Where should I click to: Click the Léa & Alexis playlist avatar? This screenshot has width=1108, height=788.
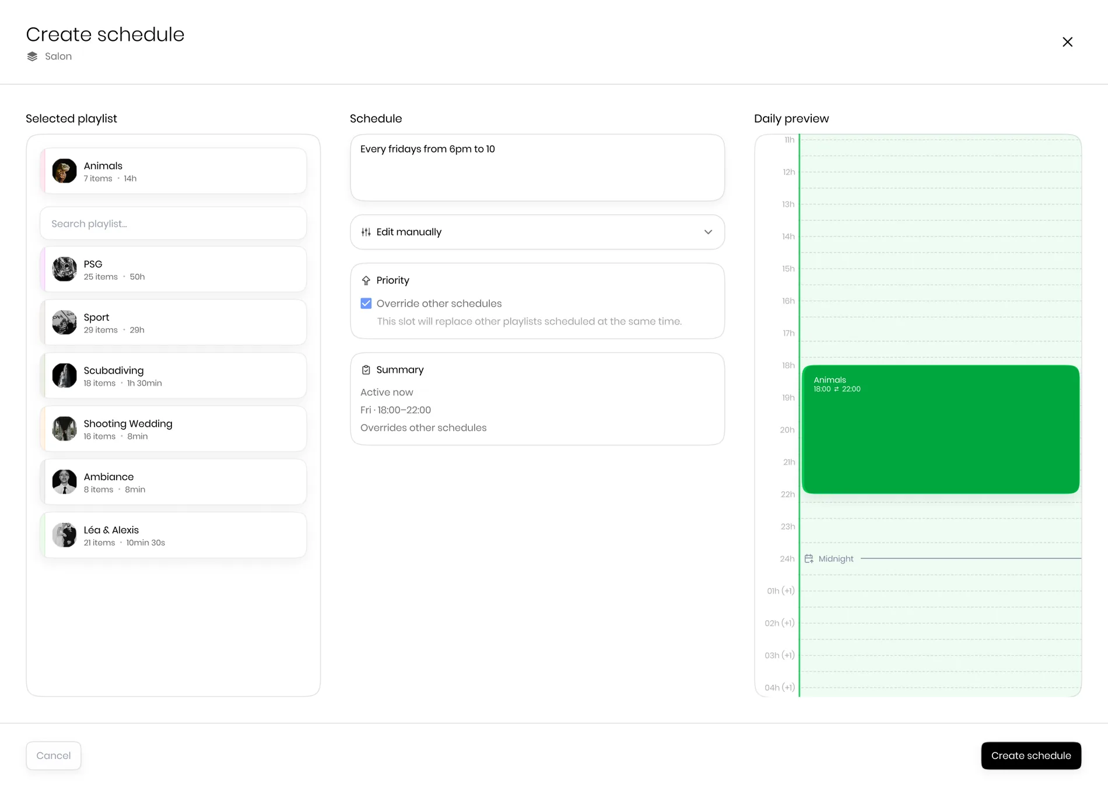tap(64, 535)
